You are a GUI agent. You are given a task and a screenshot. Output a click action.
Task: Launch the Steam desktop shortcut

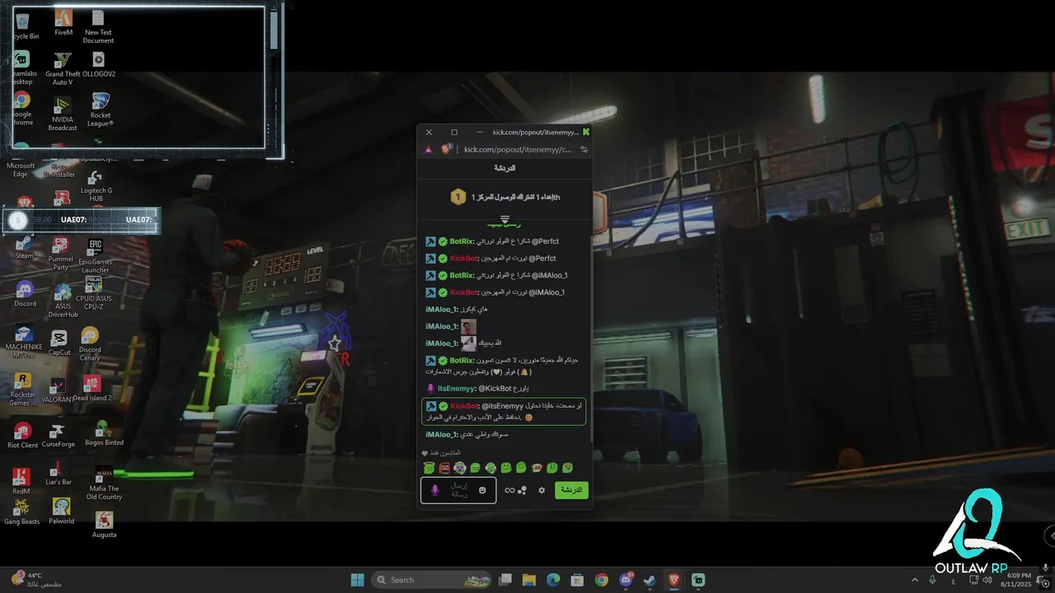pos(24,247)
